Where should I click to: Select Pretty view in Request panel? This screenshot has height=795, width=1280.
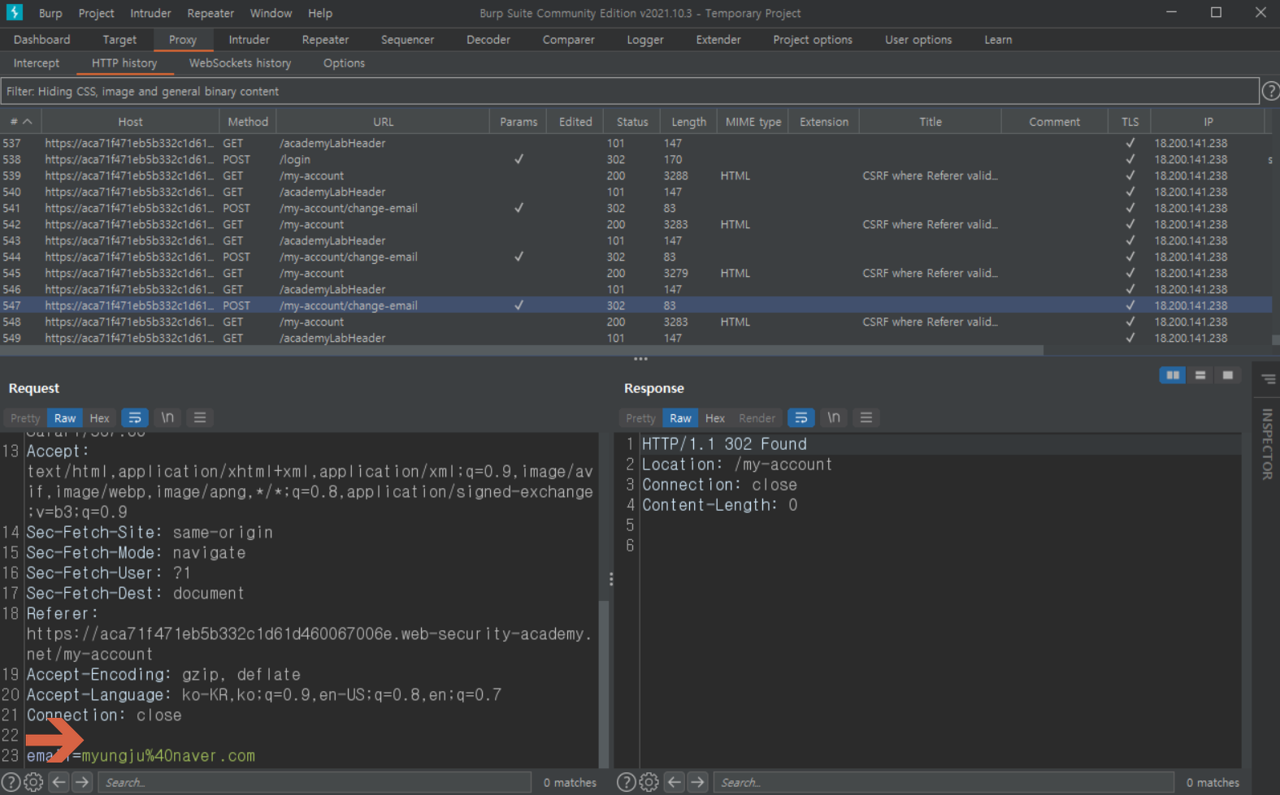[x=25, y=418]
